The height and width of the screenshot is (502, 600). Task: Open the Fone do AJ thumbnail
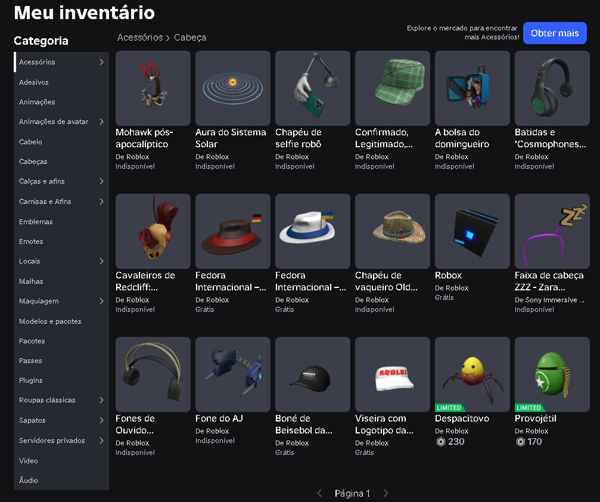coord(232,374)
